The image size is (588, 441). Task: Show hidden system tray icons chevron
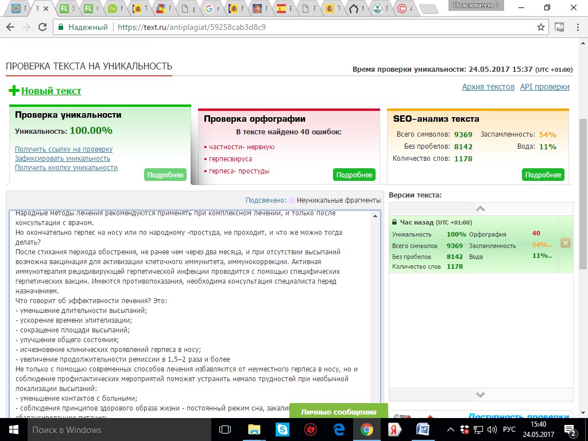(451, 430)
